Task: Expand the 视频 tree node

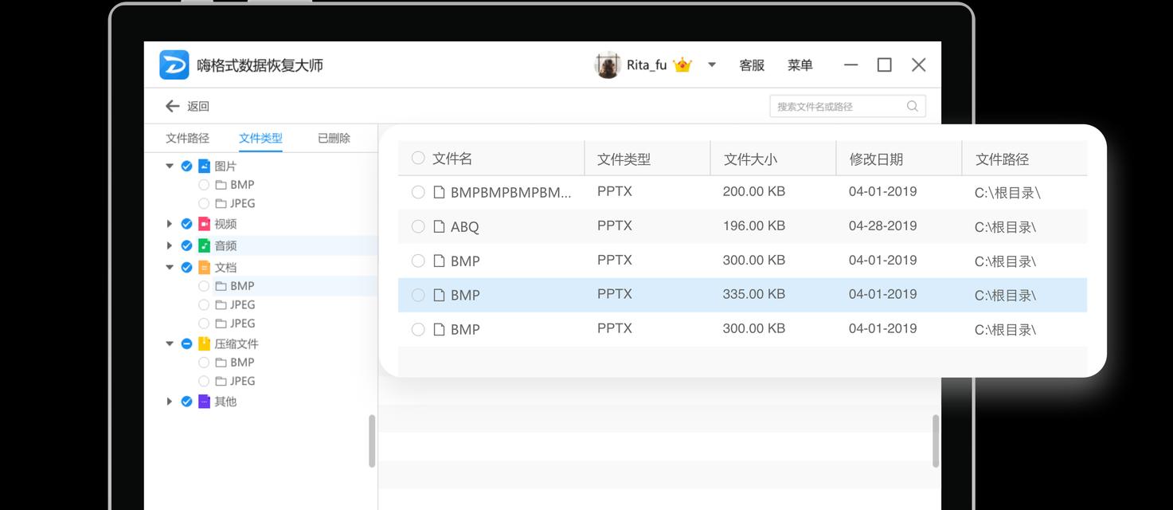Action: (x=170, y=224)
